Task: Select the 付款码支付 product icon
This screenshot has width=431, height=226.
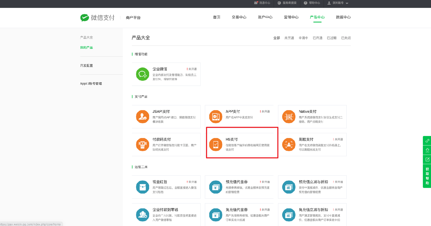Action: (x=143, y=144)
